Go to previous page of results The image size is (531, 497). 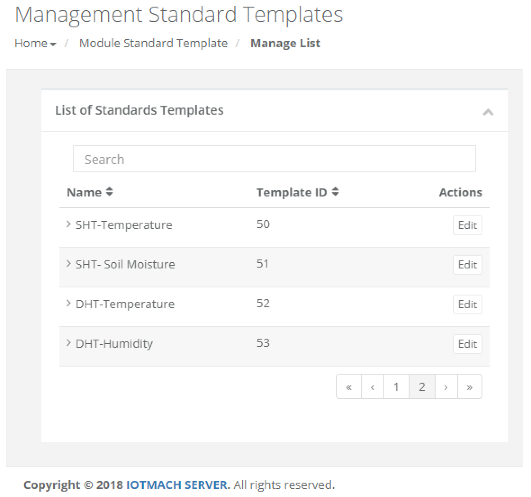pyautogui.click(x=373, y=387)
